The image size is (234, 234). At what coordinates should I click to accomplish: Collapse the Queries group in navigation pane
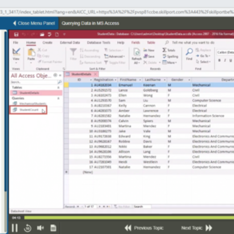point(58,98)
